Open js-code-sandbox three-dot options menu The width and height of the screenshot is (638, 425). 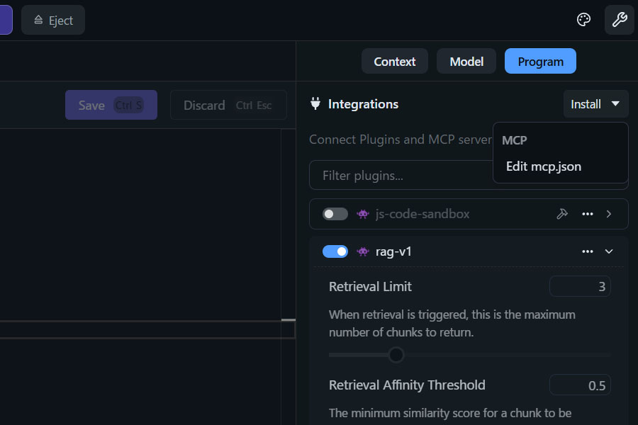pyautogui.click(x=587, y=214)
